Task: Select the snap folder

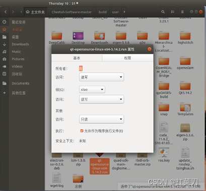Action: click(x=164, y=109)
